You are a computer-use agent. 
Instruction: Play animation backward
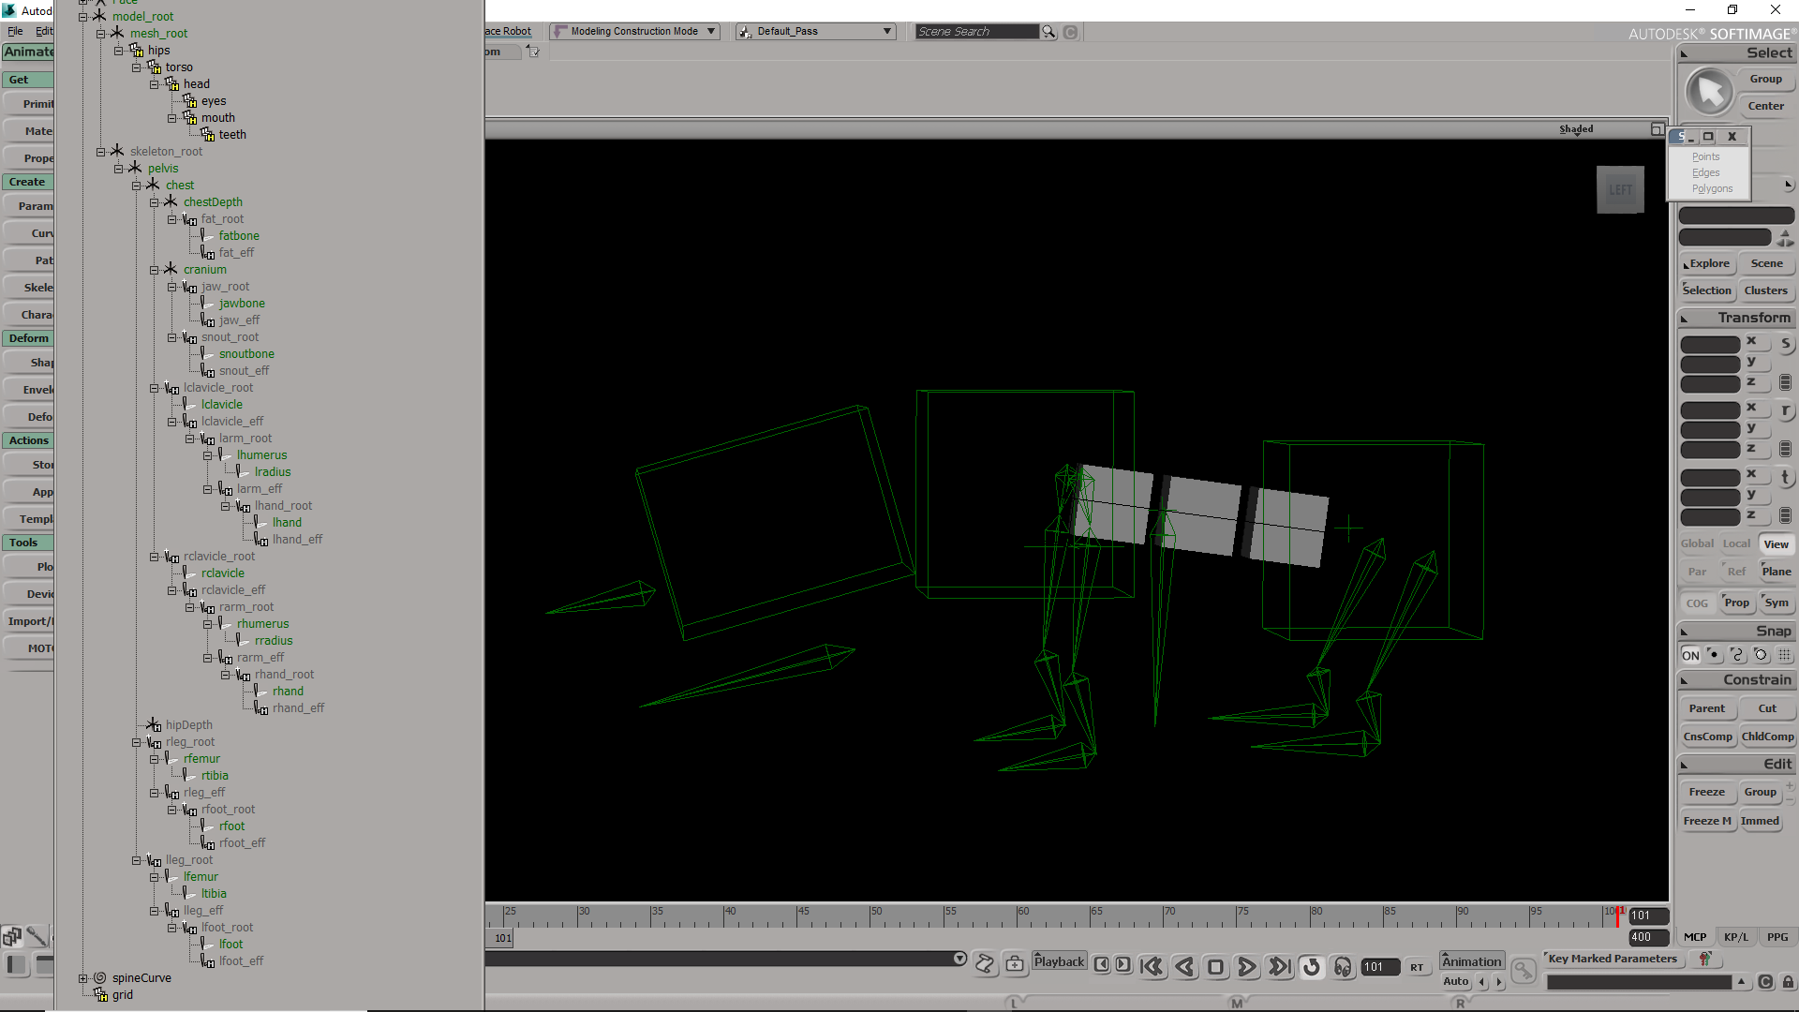(1184, 967)
